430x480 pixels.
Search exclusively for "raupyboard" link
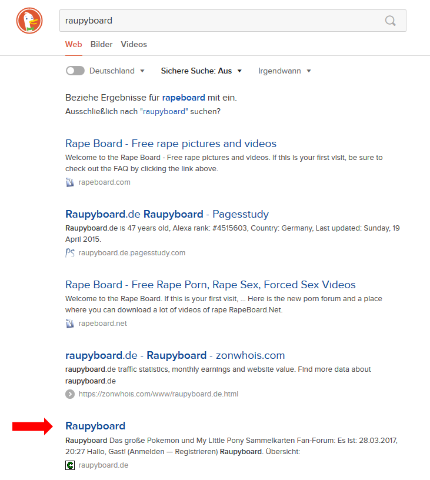tap(164, 111)
